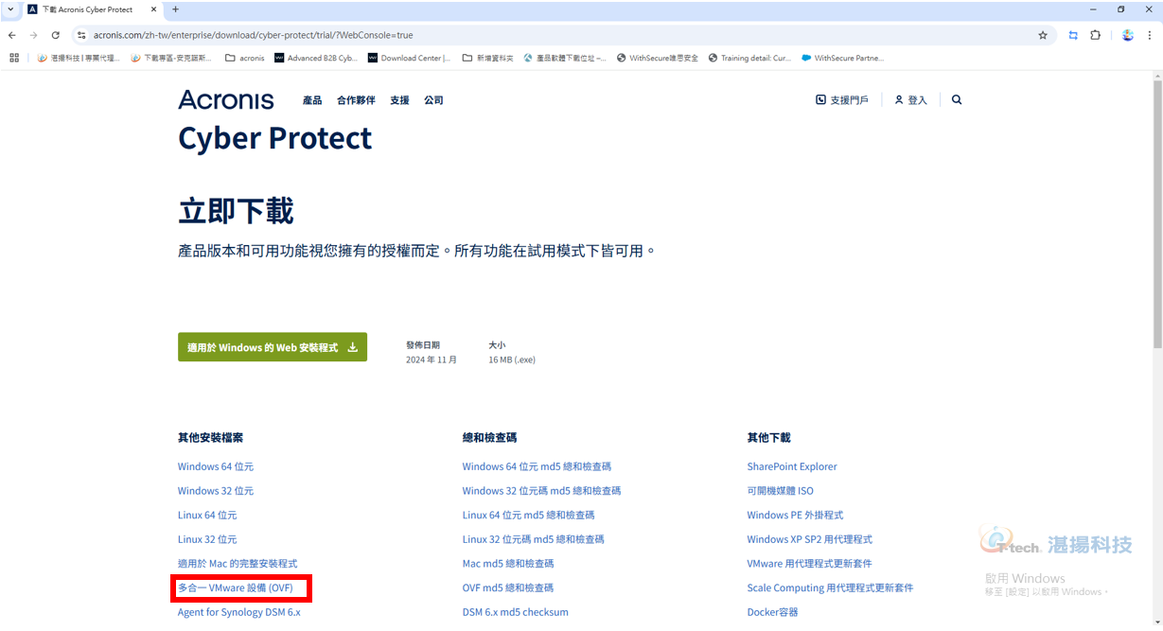Open the 支援 navigation menu
Image resolution: width=1163 pixels, height=631 pixels.
tap(399, 100)
